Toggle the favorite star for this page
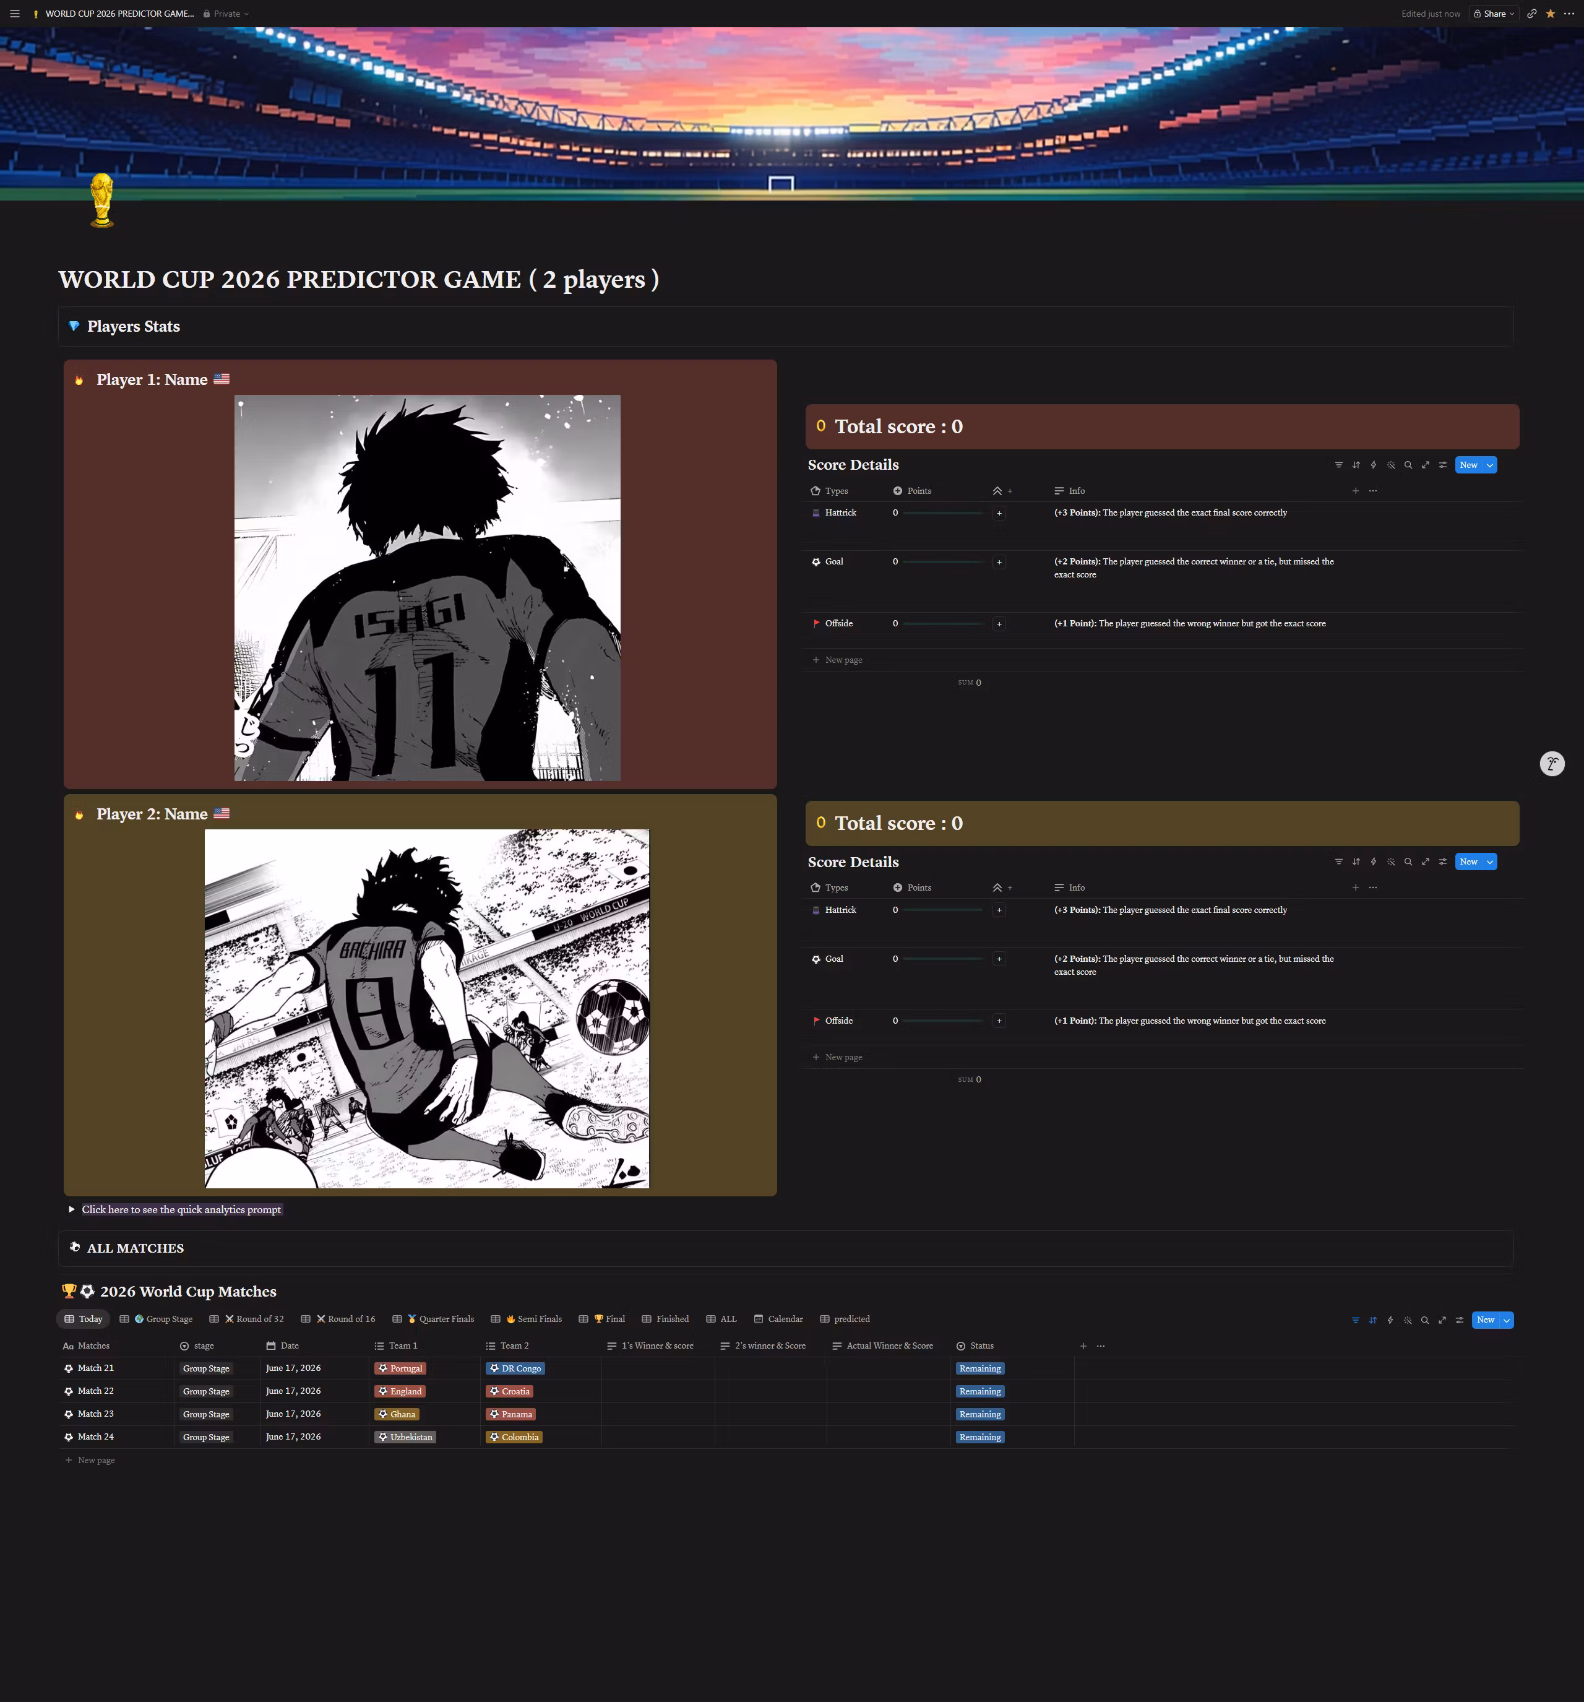Viewport: 1584px width, 1702px height. point(1551,14)
